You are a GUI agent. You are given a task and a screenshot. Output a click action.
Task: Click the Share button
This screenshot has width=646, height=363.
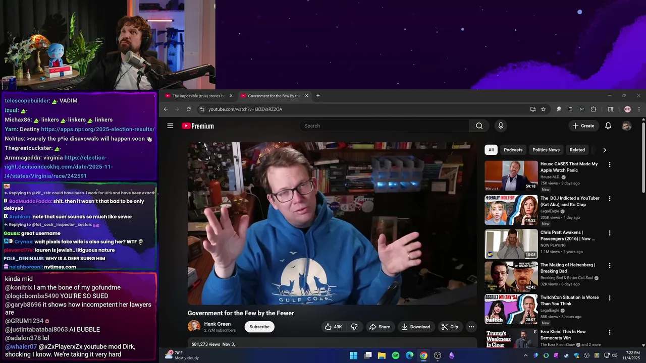pos(380,327)
